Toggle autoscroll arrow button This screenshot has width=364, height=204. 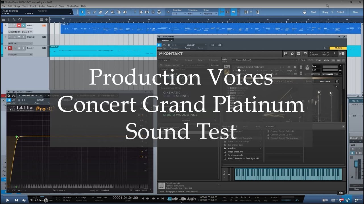click(233, 12)
